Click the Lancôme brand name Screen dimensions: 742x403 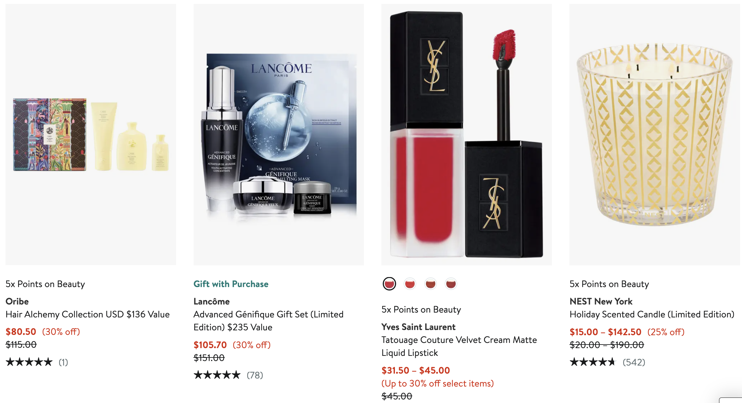[x=212, y=301]
